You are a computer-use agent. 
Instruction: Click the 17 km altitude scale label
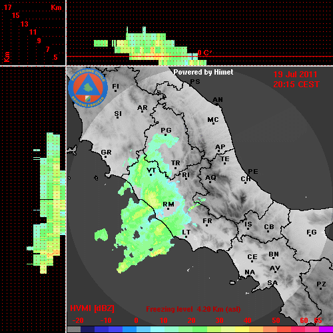coord(7,7)
